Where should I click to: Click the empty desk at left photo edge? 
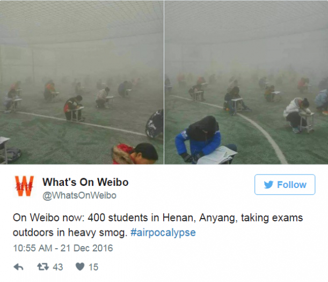(4, 149)
